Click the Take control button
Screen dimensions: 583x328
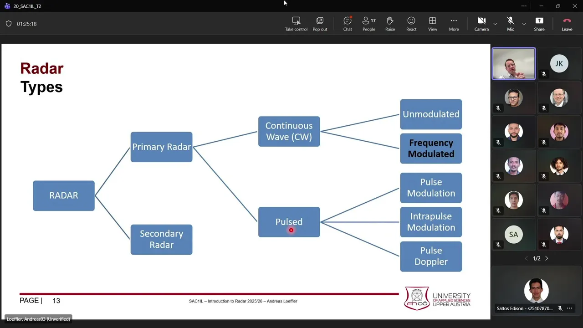(x=296, y=24)
